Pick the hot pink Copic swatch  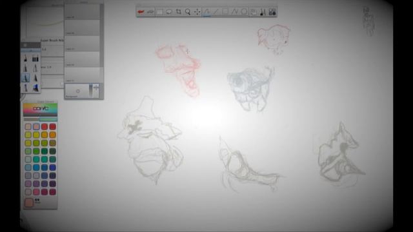[36, 192]
